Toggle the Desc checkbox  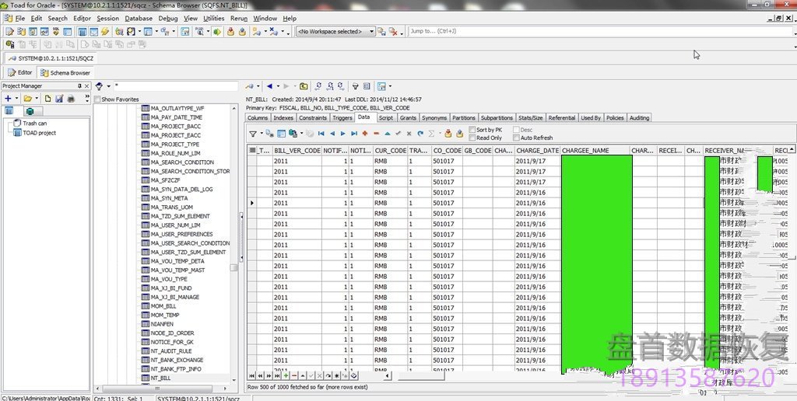click(516, 130)
